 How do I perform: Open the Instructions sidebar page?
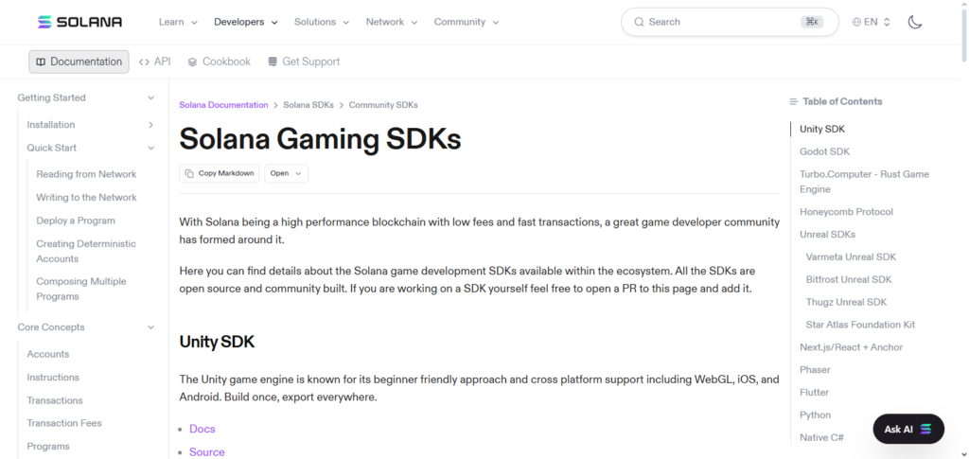tap(53, 378)
